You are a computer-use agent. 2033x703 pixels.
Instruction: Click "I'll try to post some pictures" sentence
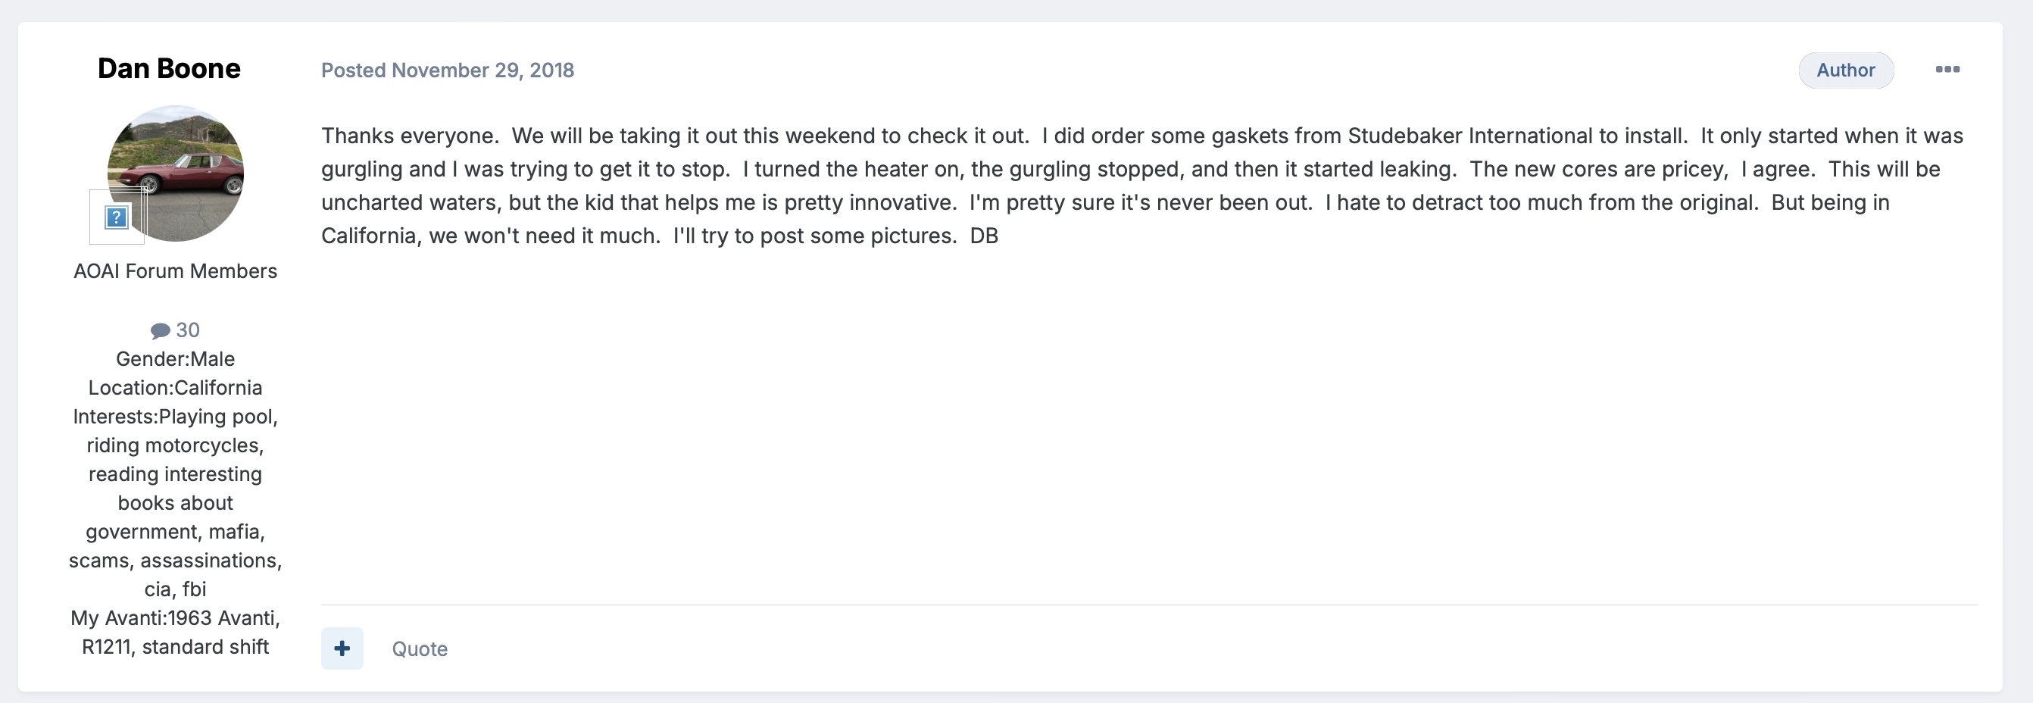pyautogui.click(x=814, y=236)
